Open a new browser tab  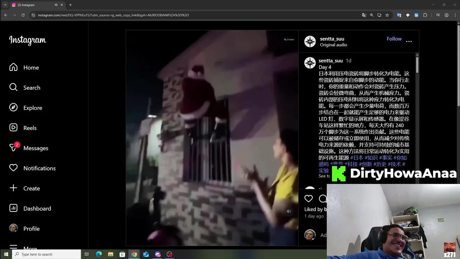pyautogui.click(x=70, y=5)
